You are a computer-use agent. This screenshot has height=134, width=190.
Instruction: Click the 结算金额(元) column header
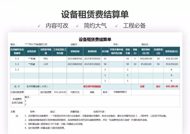[x=172, y=51]
